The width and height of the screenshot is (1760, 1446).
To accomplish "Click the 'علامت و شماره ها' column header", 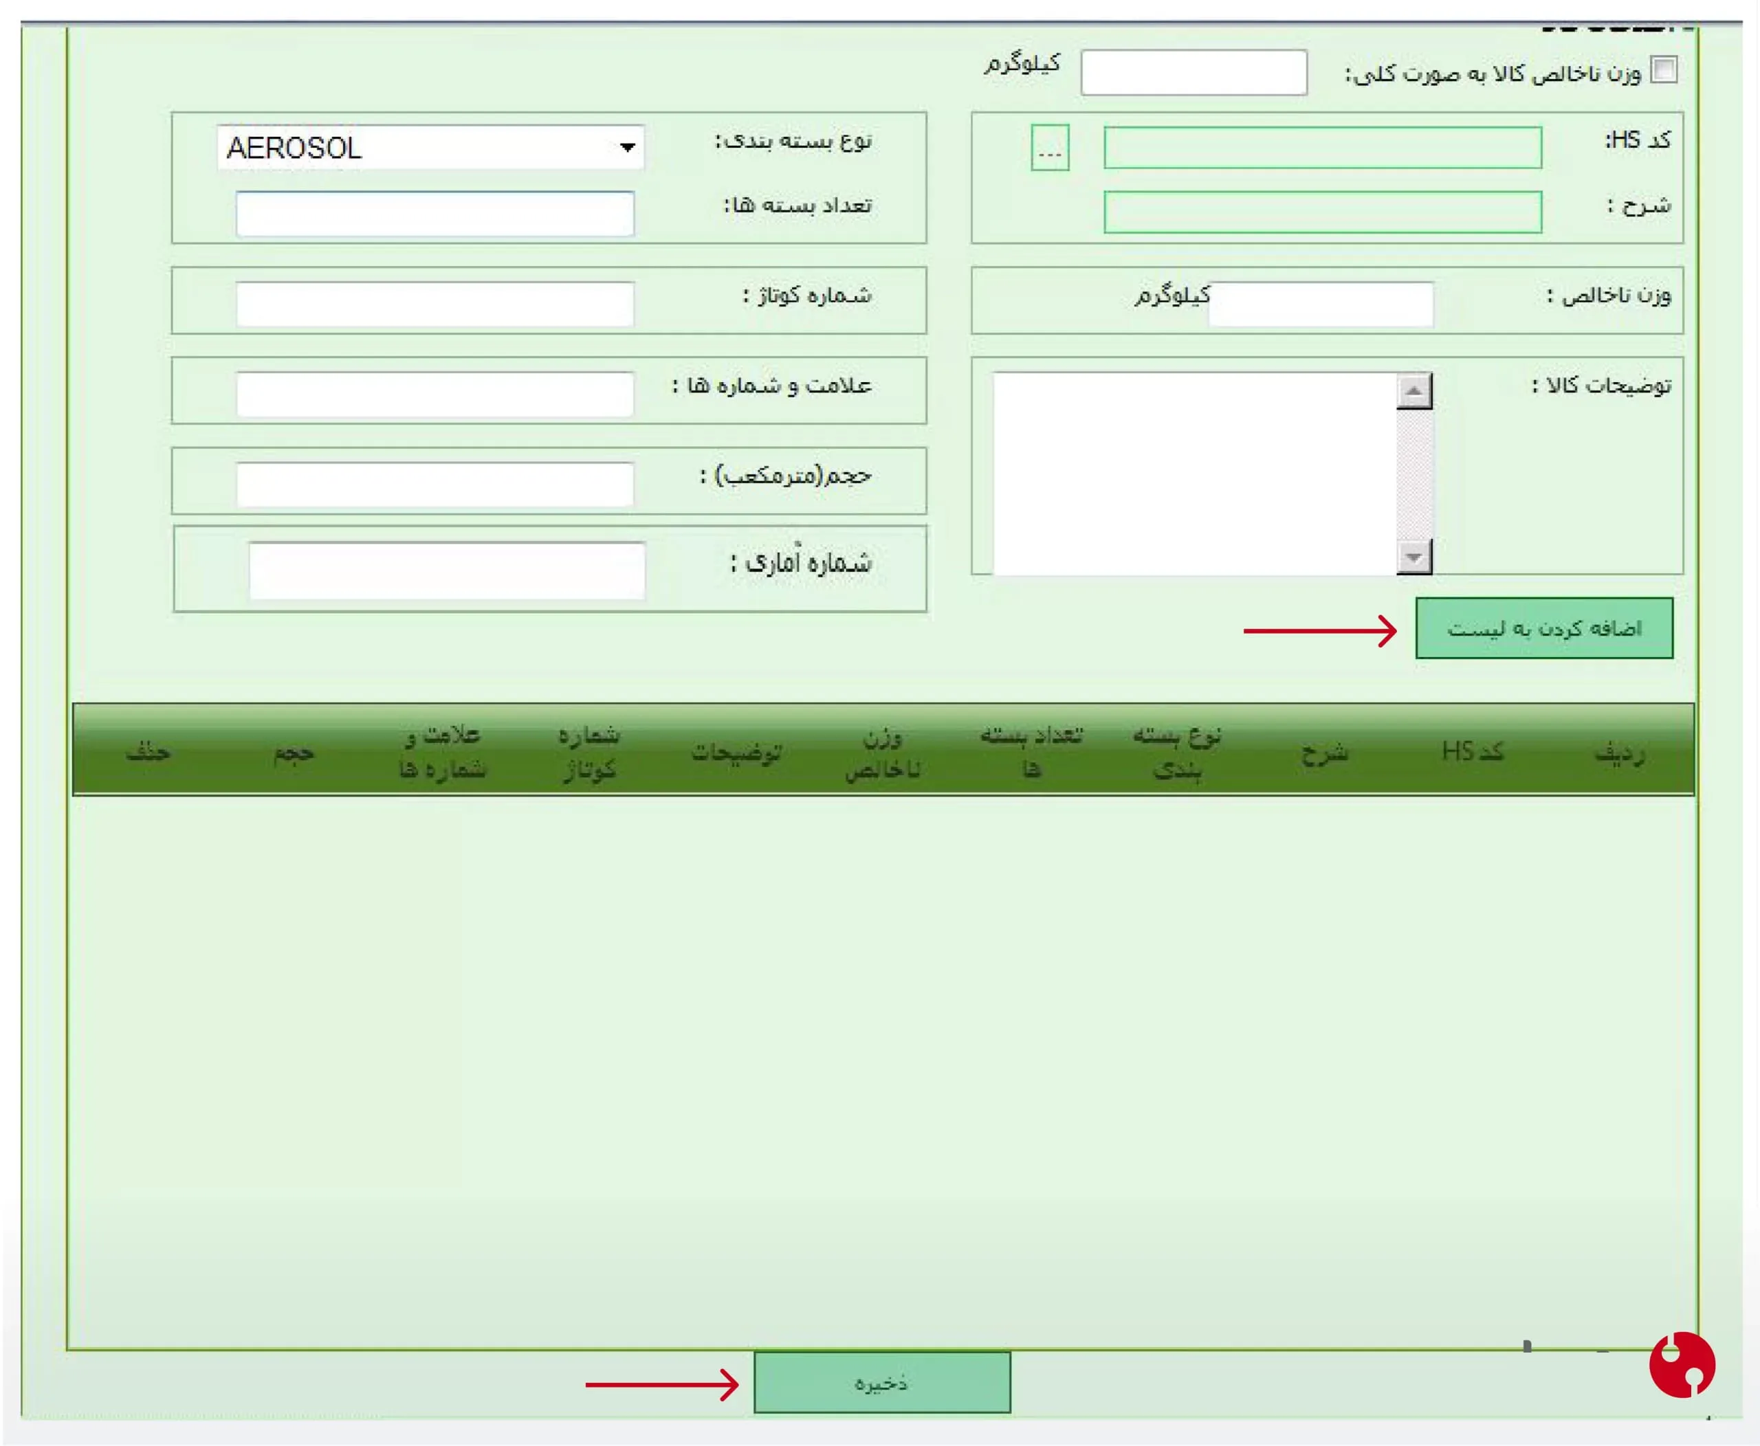I will 443,751.
